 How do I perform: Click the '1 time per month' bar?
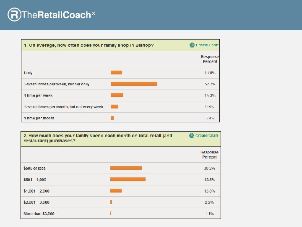tap(112, 118)
